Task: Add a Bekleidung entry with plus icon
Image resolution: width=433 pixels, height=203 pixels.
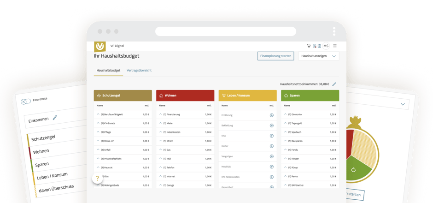Action: coord(271,125)
